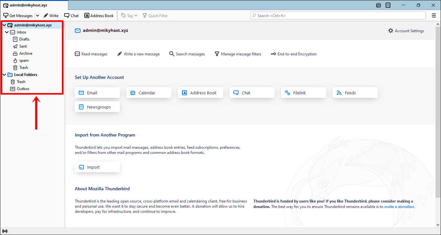Click the Import button
Screen dimensions: 441x235
97,167
